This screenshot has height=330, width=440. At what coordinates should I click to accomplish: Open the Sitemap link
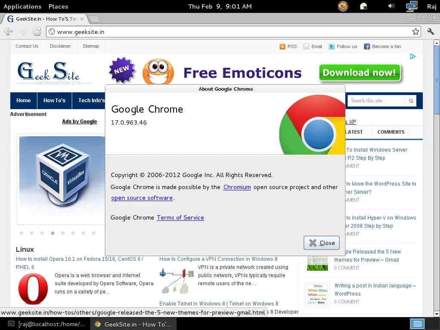[91, 46]
